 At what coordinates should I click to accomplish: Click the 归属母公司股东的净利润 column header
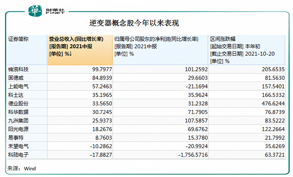click(160, 50)
